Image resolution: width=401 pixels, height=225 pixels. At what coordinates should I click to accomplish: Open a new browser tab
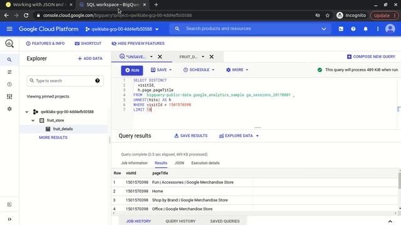(156, 4)
